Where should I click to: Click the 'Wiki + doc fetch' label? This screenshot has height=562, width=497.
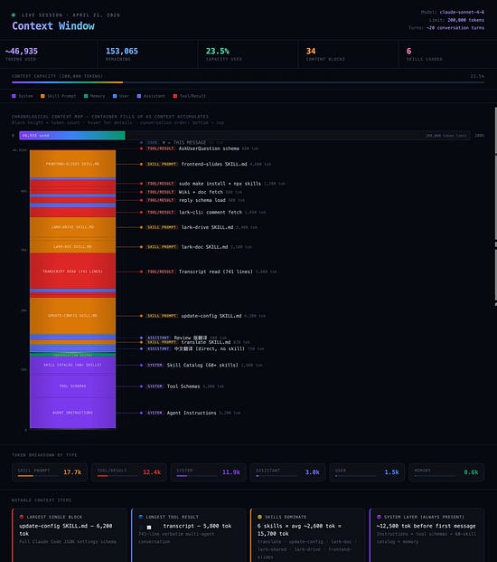[x=201, y=192]
